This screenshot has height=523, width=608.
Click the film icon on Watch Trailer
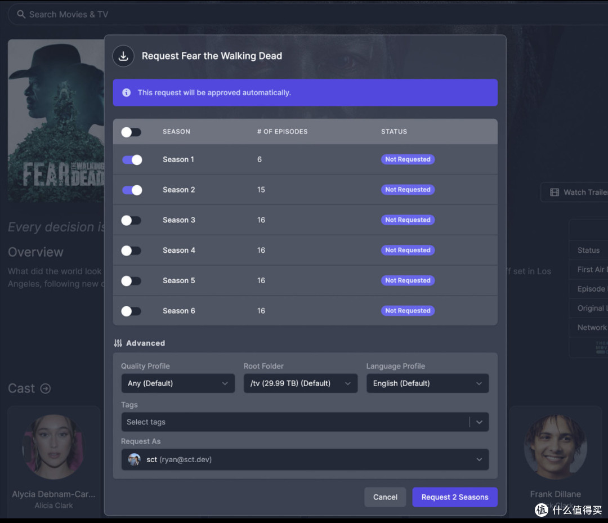pyautogui.click(x=555, y=193)
